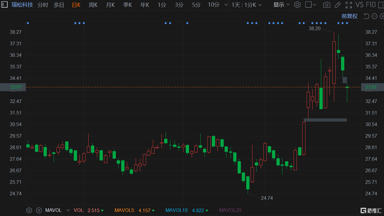Switch to 月K monthly tab
Screen dimensions: 384x216
pos(110,5)
